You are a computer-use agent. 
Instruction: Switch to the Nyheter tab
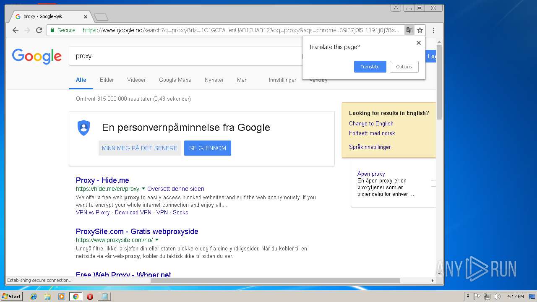[x=214, y=80]
